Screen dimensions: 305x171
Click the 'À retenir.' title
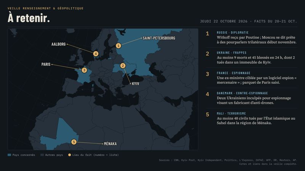point(29,18)
